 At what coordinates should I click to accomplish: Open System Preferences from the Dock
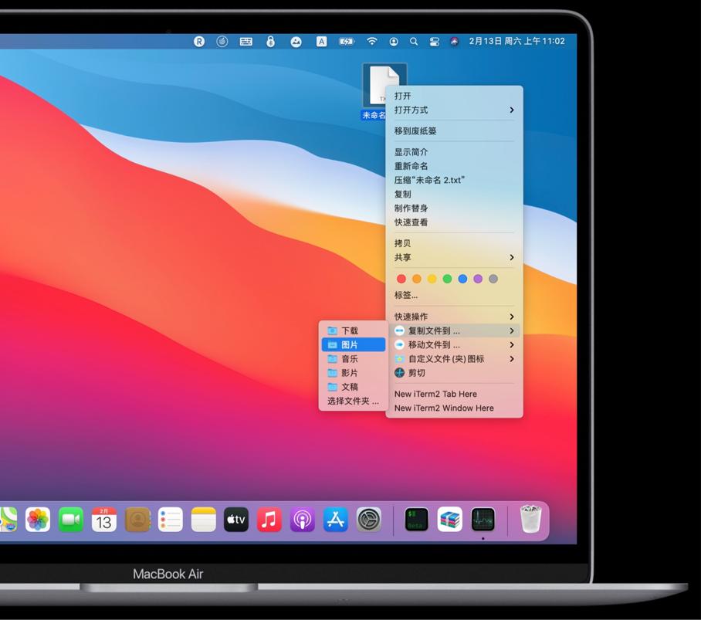pyautogui.click(x=368, y=520)
